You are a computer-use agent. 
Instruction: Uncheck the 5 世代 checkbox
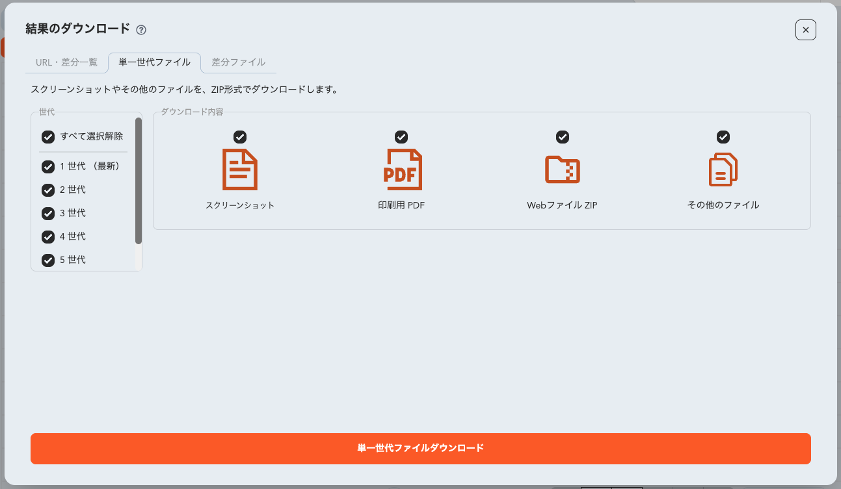pyautogui.click(x=47, y=260)
